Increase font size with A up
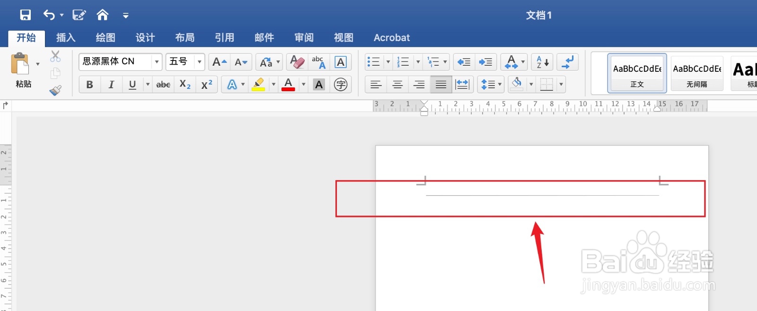Viewport: 757px width, 311px height. tap(219, 62)
